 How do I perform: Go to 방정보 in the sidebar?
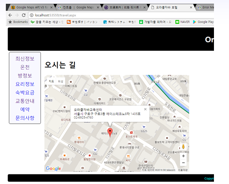(25, 76)
